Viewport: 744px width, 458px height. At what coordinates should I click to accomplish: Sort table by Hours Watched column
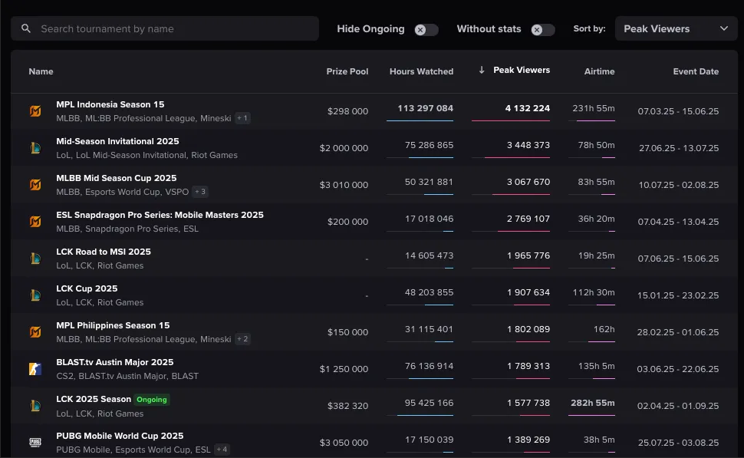(x=421, y=71)
